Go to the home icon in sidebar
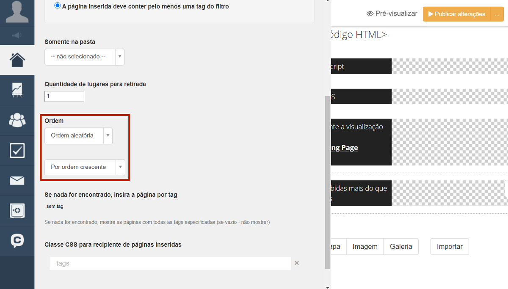This screenshot has width=508, height=289. [x=17, y=60]
